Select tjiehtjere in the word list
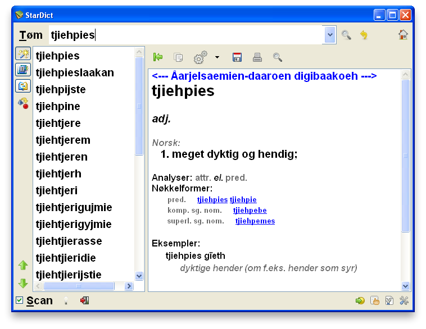Viewport: 426px width, 329px height. click(84, 123)
